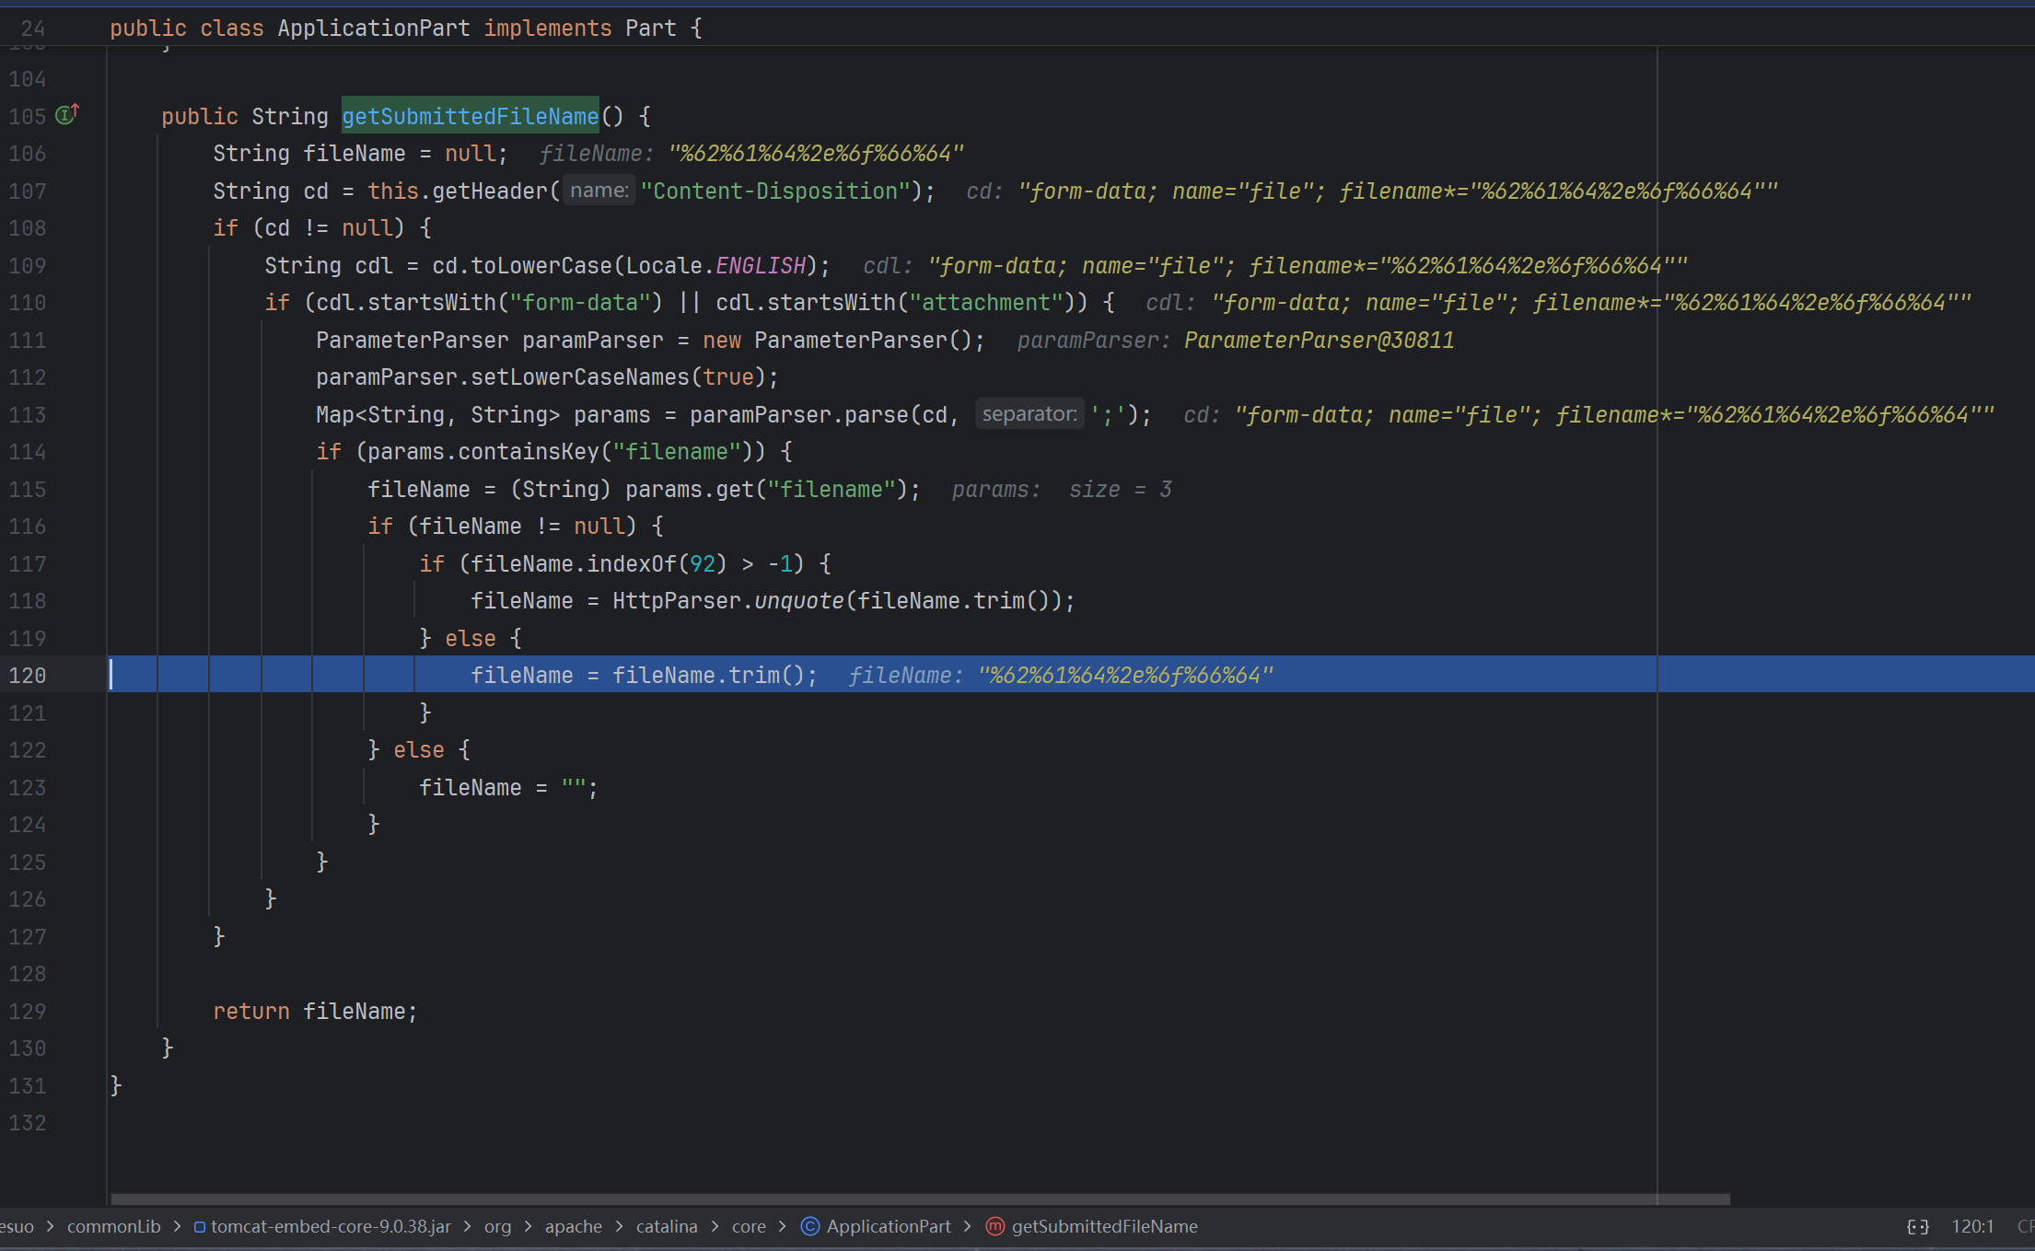Click the ApplicationPart class icon in breadcrumbs
The image size is (2035, 1251).
(x=810, y=1226)
